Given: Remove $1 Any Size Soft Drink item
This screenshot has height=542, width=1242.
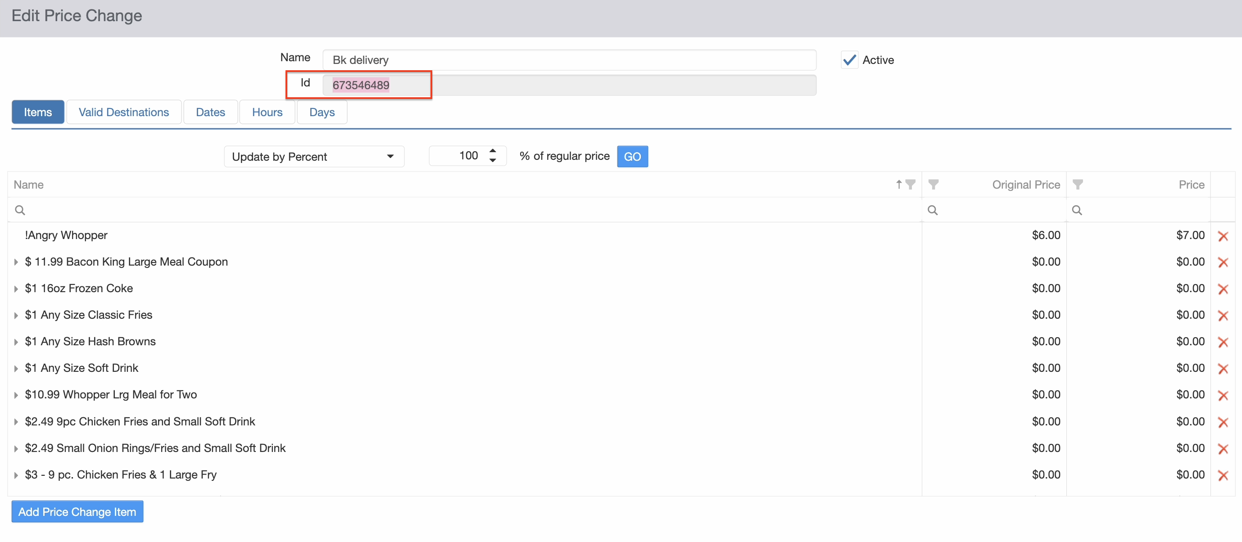Looking at the screenshot, I should [x=1223, y=369].
